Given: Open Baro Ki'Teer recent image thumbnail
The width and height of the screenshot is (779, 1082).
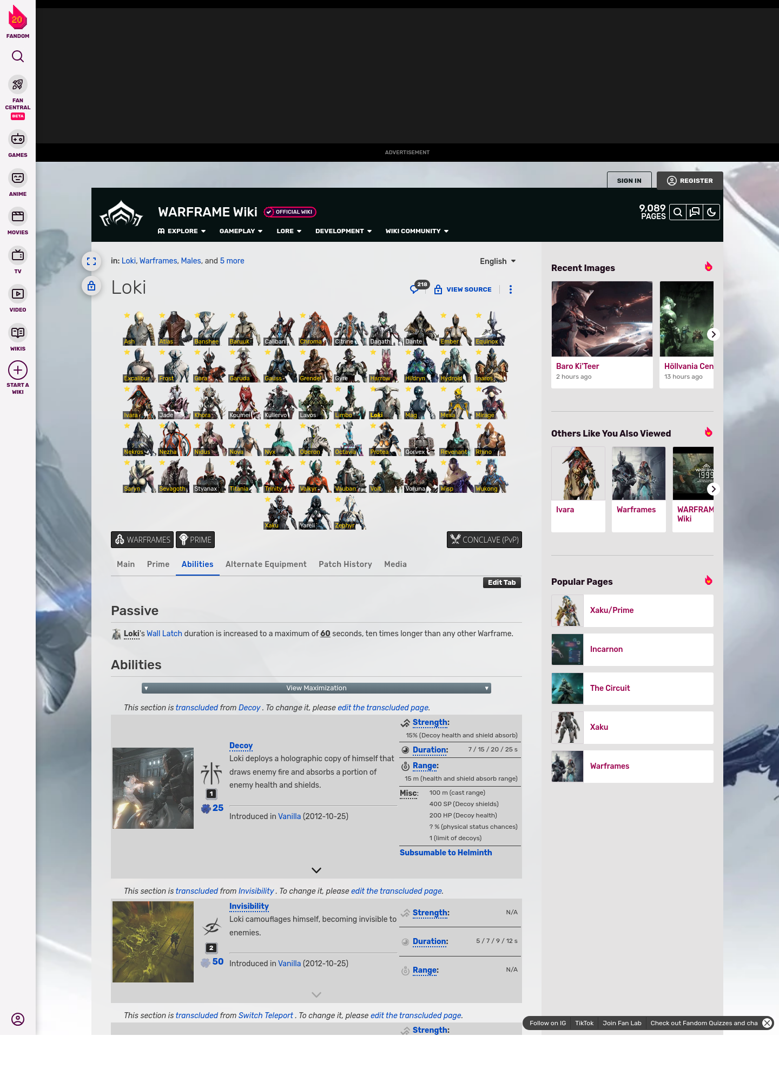Looking at the screenshot, I should pyautogui.click(x=602, y=319).
